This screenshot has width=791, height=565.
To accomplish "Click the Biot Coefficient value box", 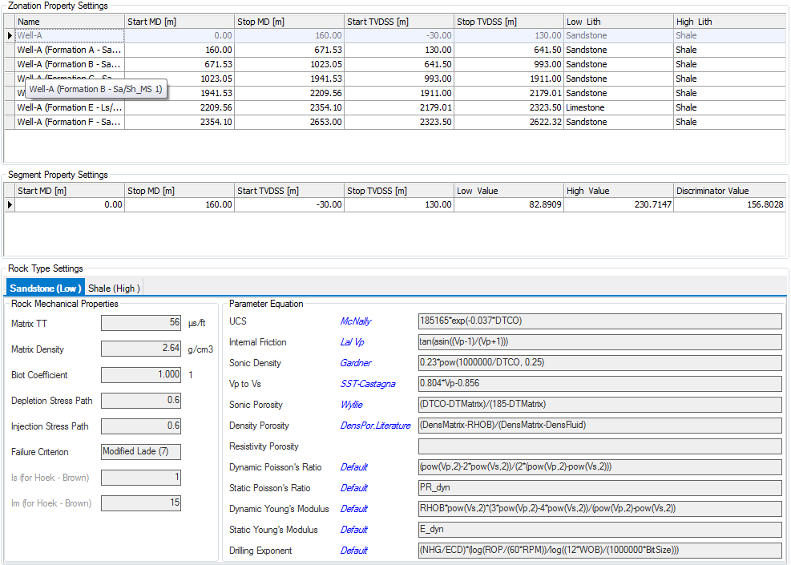I will click(141, 375).
